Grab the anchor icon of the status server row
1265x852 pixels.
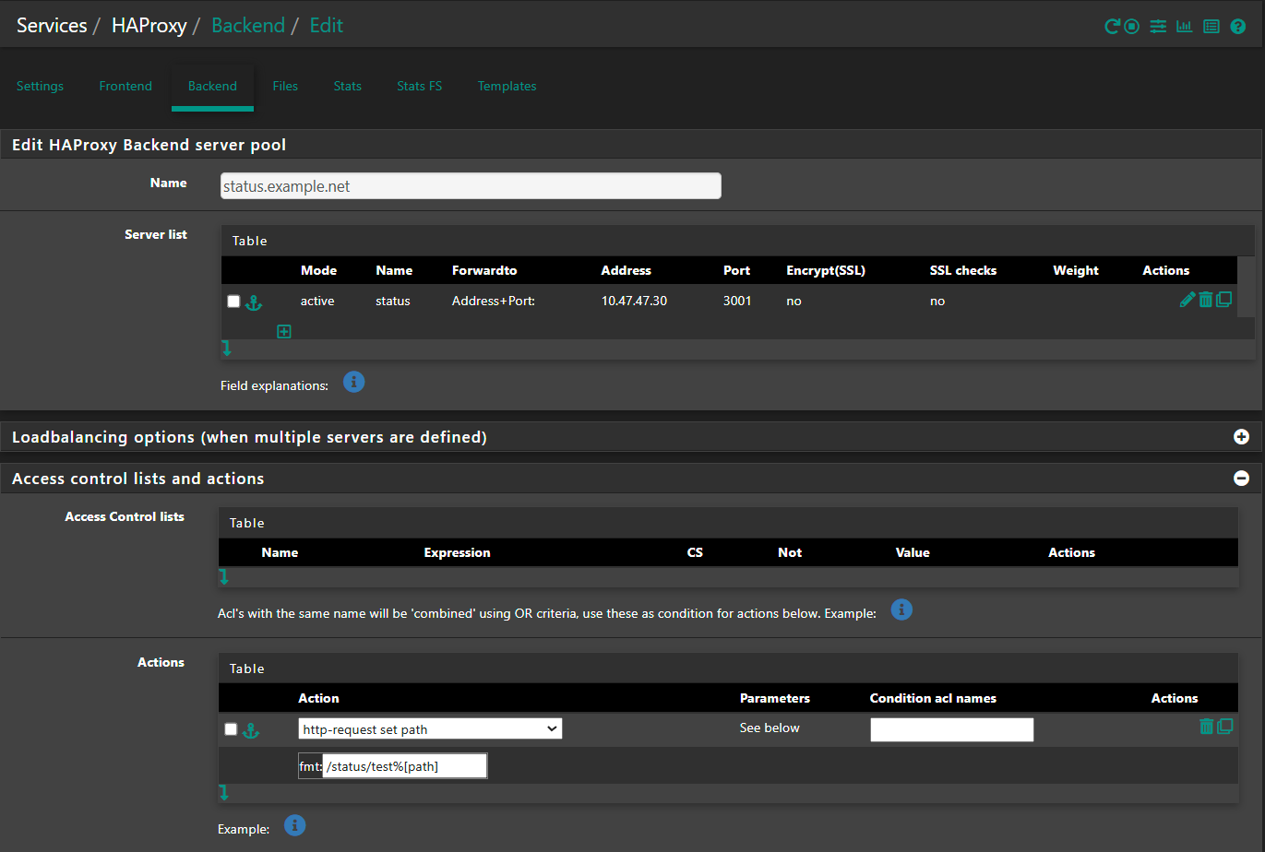pyautogui.click(x=254, y=302)
